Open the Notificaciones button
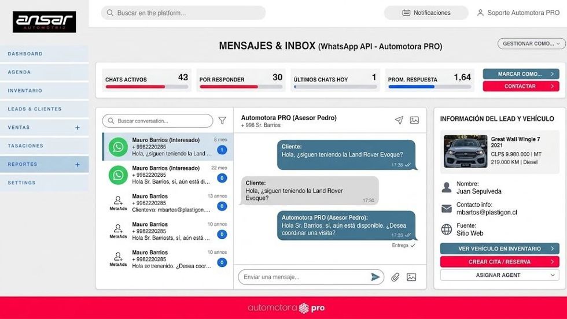The height and width of the screenshot is (319, 567). pos(426,13)
